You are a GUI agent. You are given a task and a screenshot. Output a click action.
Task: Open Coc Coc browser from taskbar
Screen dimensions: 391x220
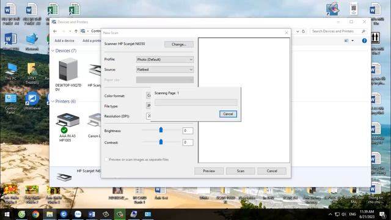[22, 215]
